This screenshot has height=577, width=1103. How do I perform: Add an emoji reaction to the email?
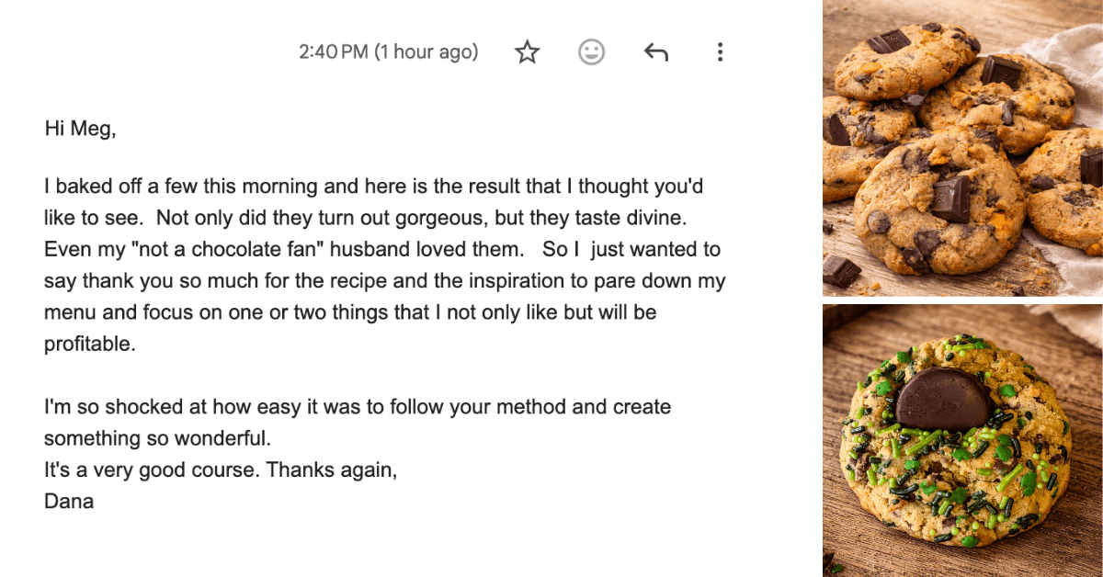pyautogui.click(x=591, y=52)
